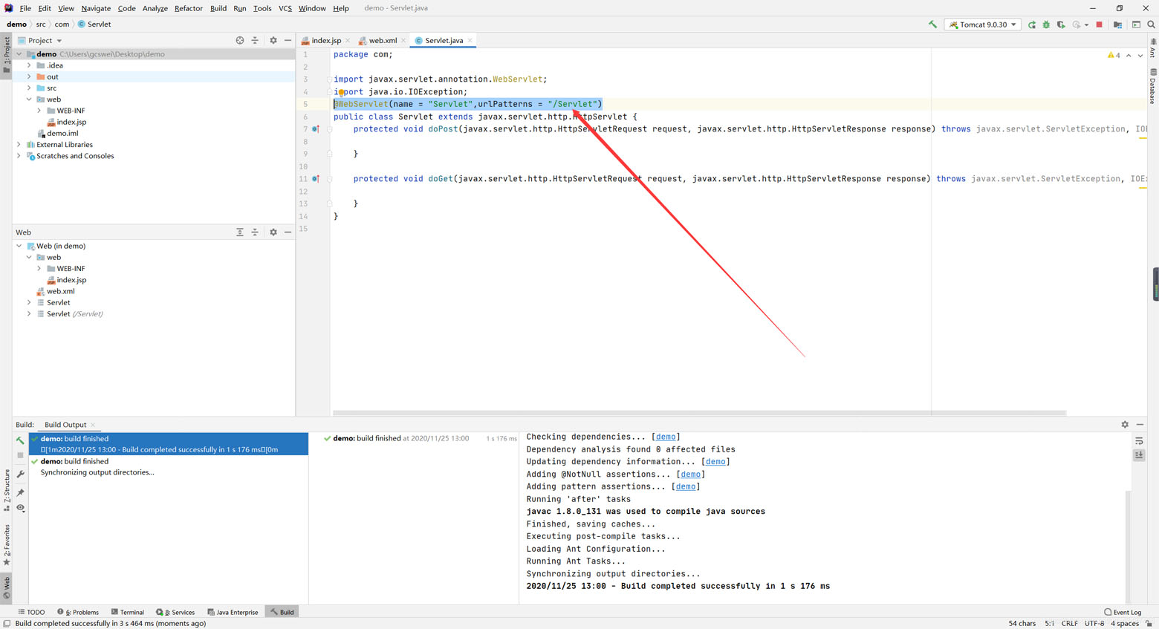Open the Refactor menu

188,8
